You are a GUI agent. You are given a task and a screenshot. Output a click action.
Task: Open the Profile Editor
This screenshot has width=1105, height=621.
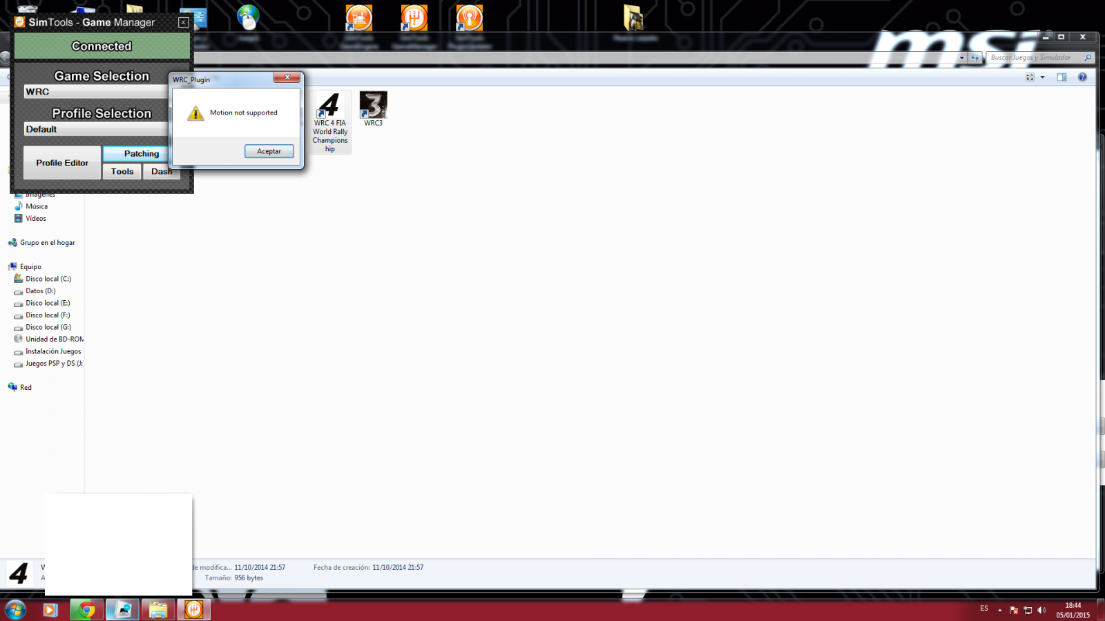coord(62,163)
